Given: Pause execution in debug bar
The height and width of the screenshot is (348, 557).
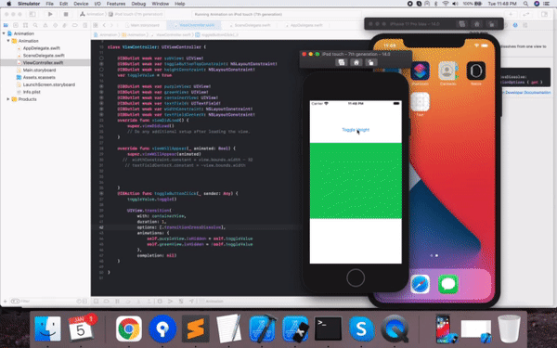Looking at the screenshot, I should pyautogui.click(x=117, y=301).
